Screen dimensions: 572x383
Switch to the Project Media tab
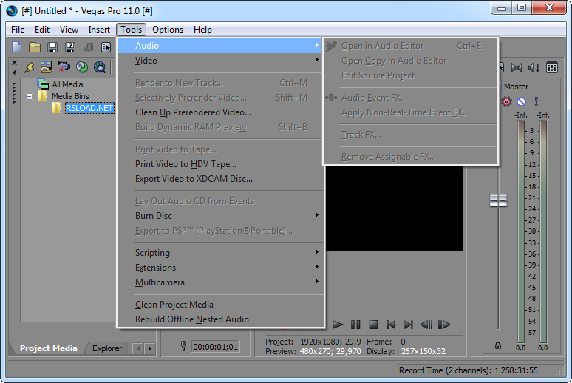[49, 348]
